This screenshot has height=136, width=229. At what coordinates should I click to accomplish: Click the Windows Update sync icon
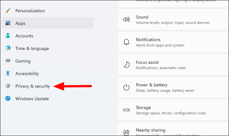[x=8, y=99]
